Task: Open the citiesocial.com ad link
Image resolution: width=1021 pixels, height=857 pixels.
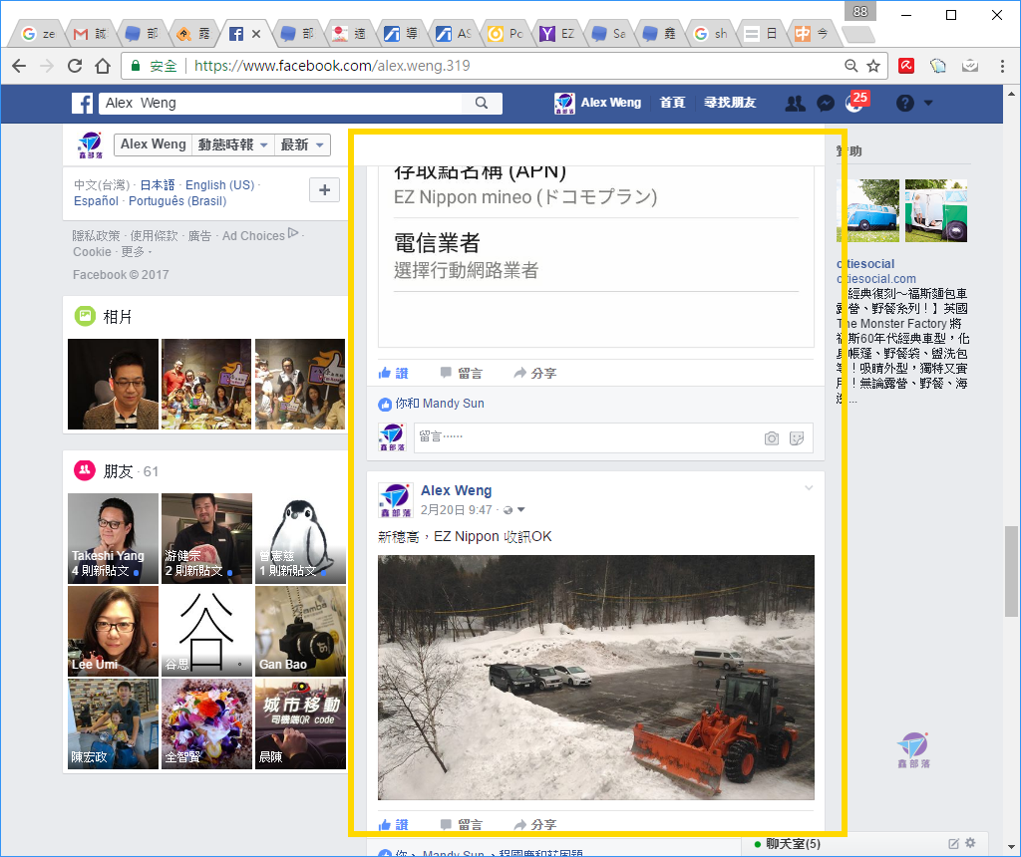Action: (x=876, y=278)
